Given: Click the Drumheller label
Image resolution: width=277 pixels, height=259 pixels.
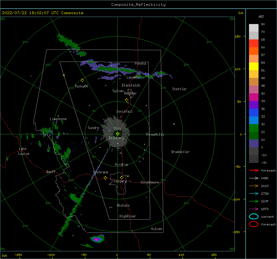Looking at the screenshot, I should pyautogui.click(x=180, y=152).
